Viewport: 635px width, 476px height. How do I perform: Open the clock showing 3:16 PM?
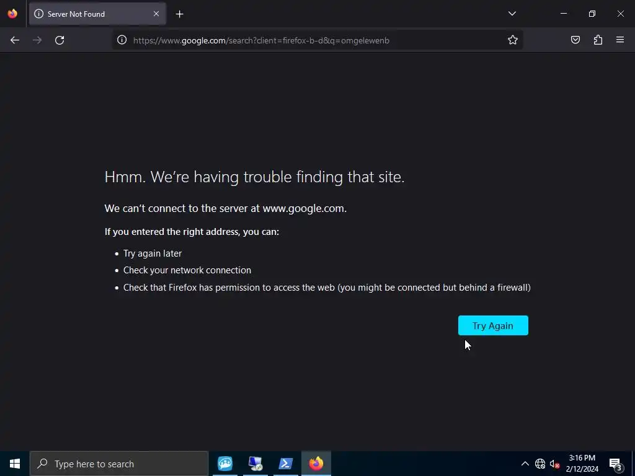[582, 464]
